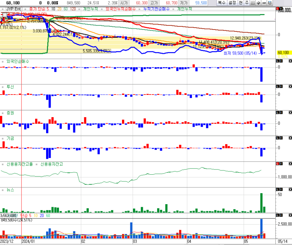This screenshot has width=292, height=245.
Task: Click I icon of 신용융자잔고율 panel
Action: 281,163
